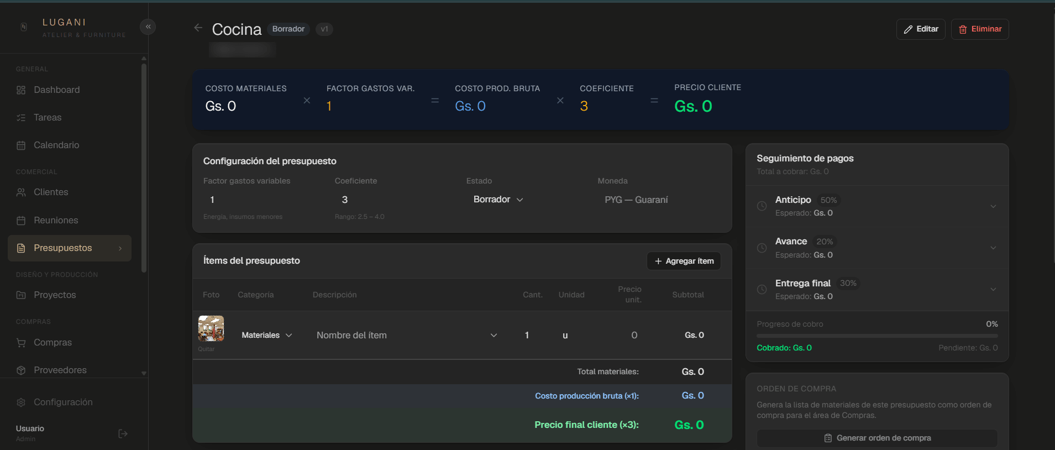Open the Dashboard menu item
Image resolution: width=1055 pixels, height=450 pixels.
coord(70,90)
